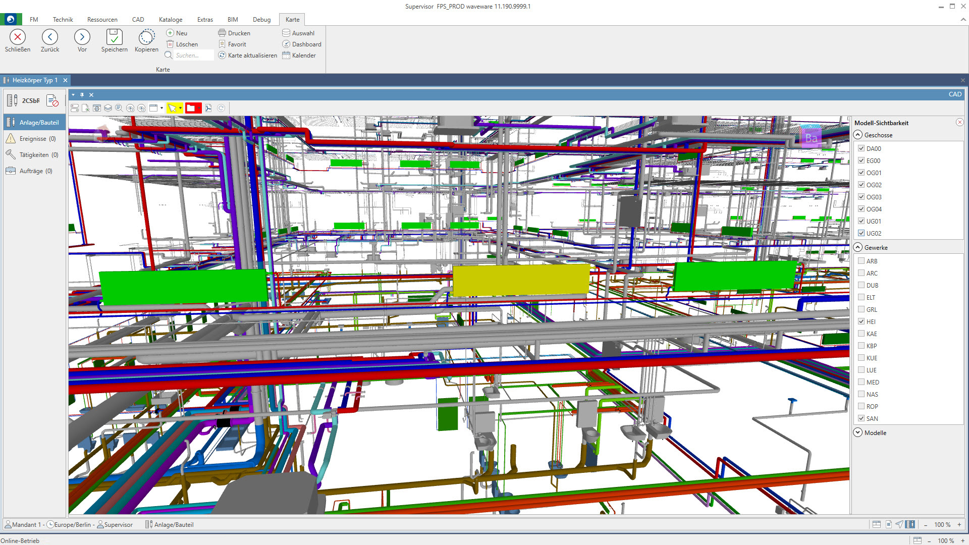Enable the ELT trade checkbox
This screenshot has width=969, height=545.
coord(862,297)
